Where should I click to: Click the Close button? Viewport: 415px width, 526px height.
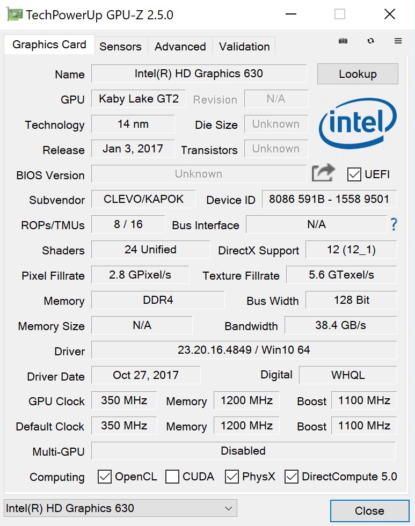click(x=369, y=511)
